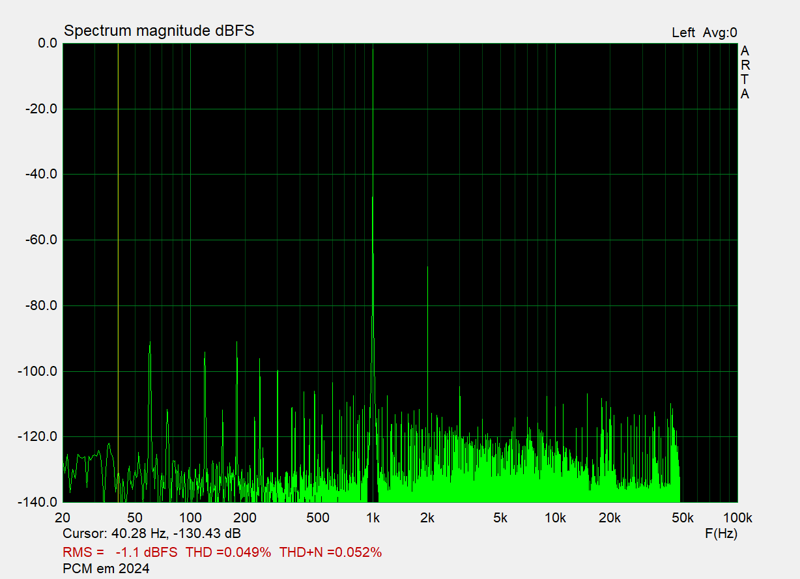
Task: Click the '50' frequency axis label
Action: coord(135,518)
